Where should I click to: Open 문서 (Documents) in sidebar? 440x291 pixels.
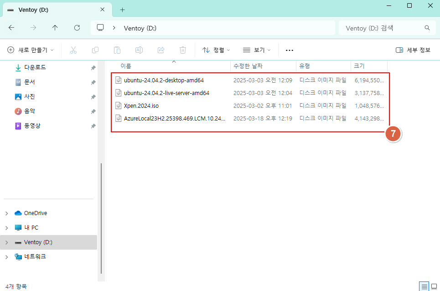pos(29,82)
